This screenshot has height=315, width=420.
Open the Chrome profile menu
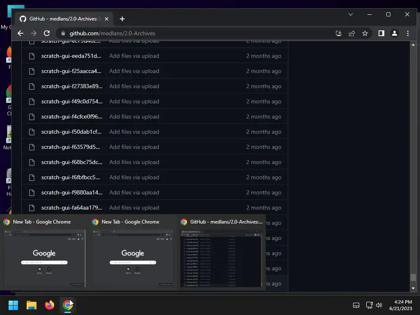tap(394, 33)
